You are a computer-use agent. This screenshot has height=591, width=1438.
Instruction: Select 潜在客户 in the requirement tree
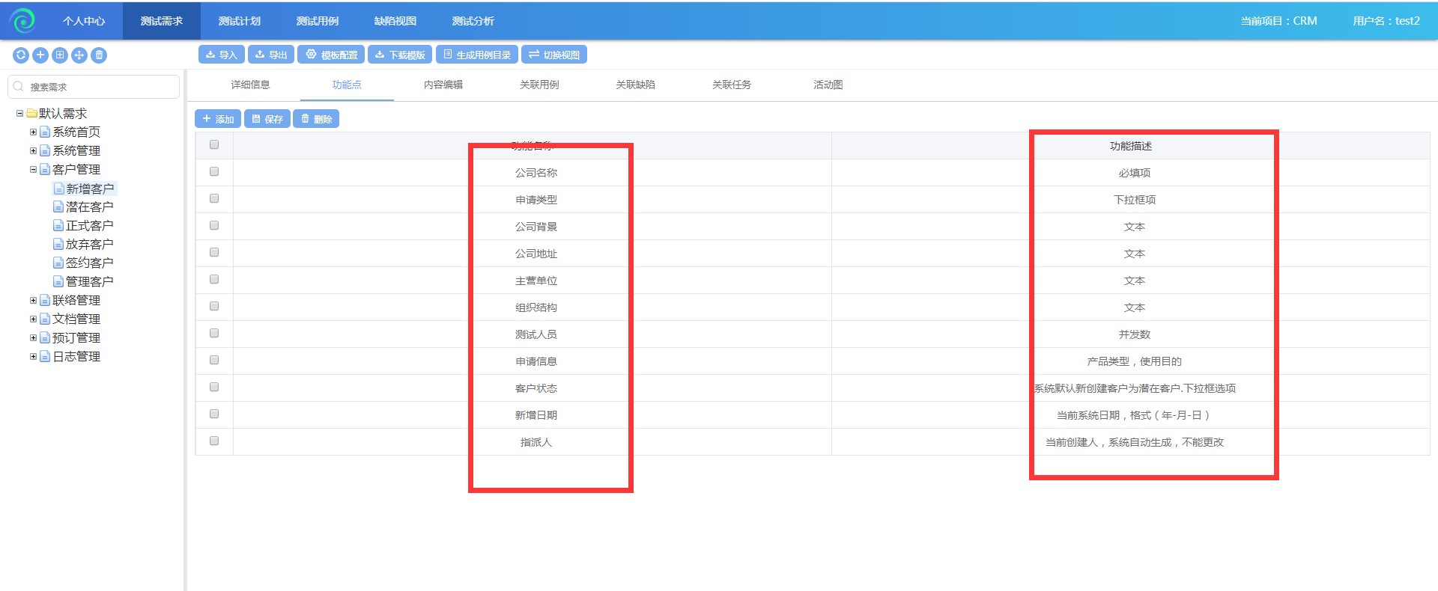(x=89, y=207)
